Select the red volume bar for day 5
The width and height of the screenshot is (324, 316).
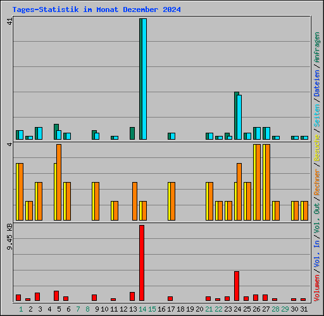(56, 296)
